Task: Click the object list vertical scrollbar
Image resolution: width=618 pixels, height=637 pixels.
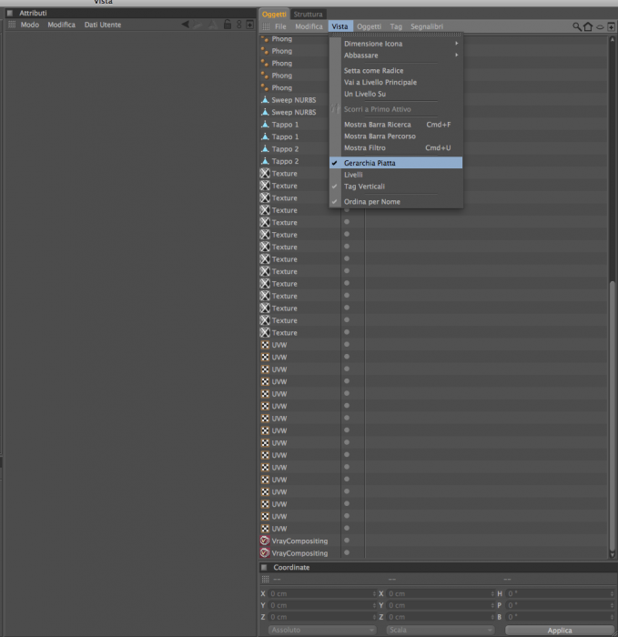Action: coord(613,415)
